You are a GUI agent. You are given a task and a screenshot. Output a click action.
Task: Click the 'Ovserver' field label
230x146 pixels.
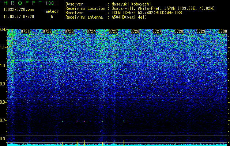pos(74,4)
